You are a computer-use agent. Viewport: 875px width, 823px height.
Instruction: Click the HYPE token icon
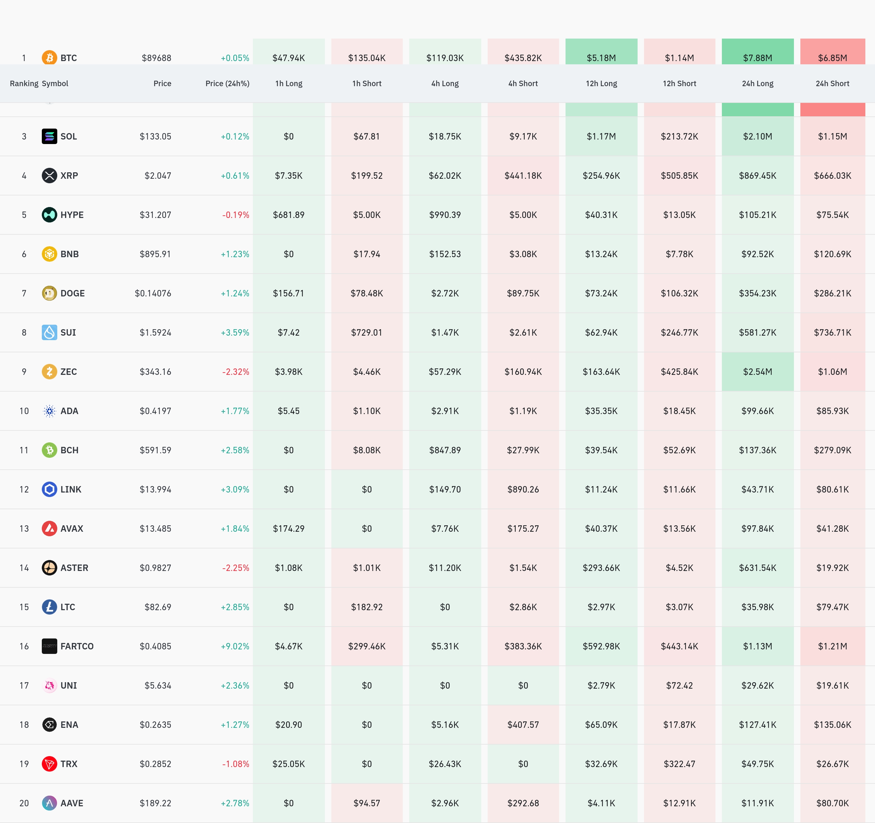click(49, 215)
